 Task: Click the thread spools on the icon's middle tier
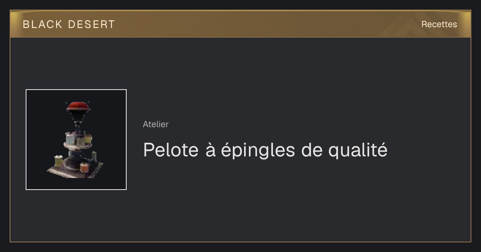(79, 139)
